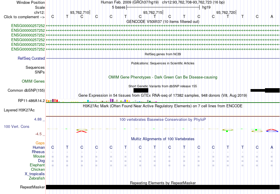Click the 'Human' alignment row label
280x194 pixels.
(39, 147)
